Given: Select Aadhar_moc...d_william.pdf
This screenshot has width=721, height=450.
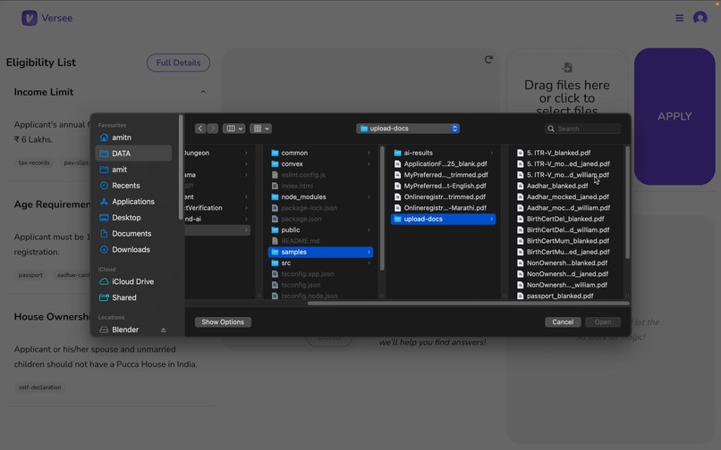Looking at the screenshot, I should click(x=568, y=208).
